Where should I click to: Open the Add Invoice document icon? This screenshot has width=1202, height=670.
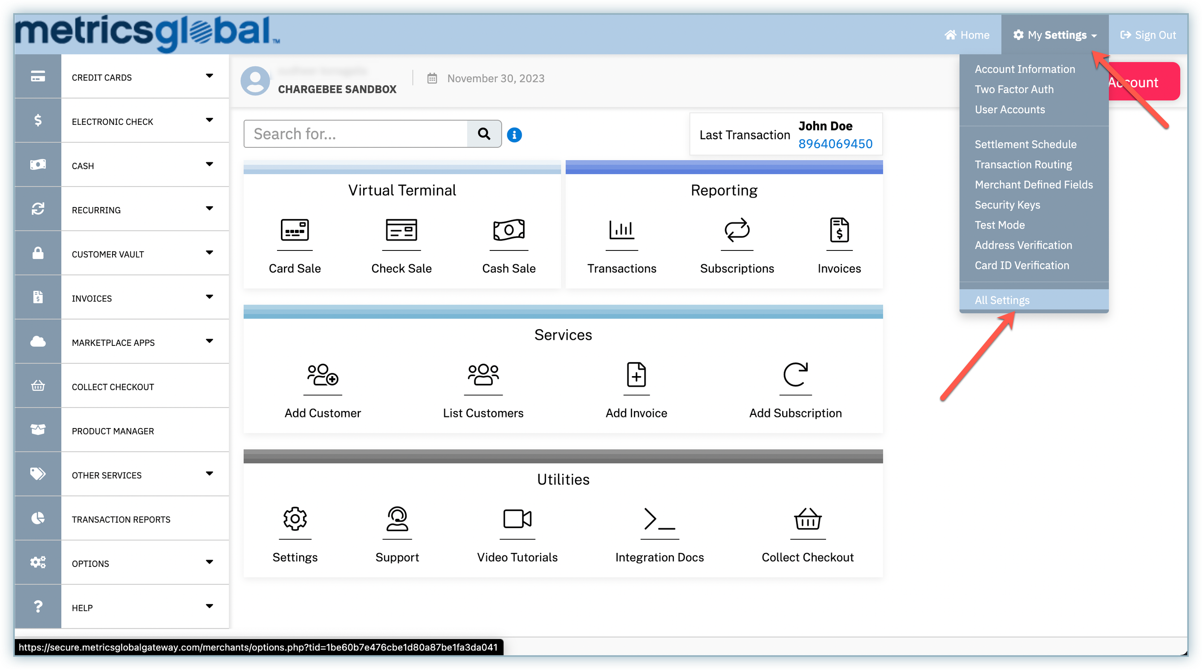(x=636, y=375)
